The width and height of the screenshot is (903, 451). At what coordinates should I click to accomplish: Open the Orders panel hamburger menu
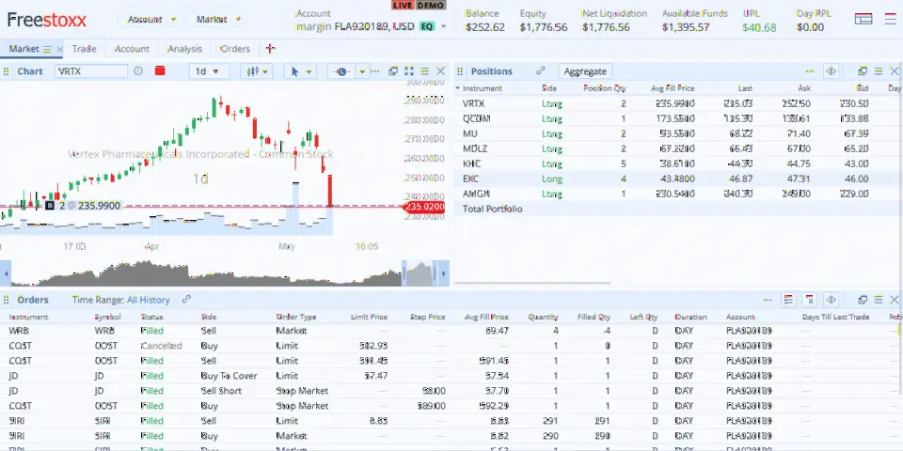(879, 300)
